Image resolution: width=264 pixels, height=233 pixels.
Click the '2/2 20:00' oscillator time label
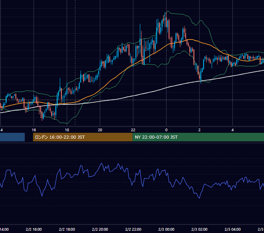click(100, 229)
